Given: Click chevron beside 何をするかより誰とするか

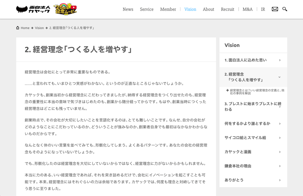Looking at the screenshot, I should point(280,123).
